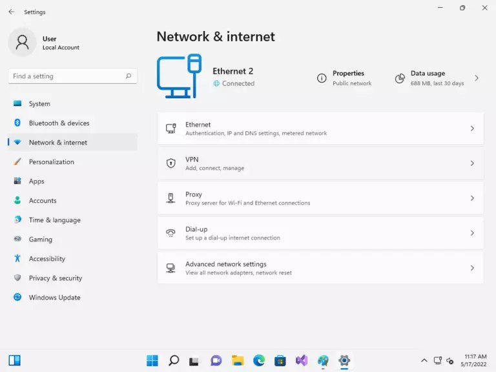Click the System monitor icon in sidebar

click(17, 103)
